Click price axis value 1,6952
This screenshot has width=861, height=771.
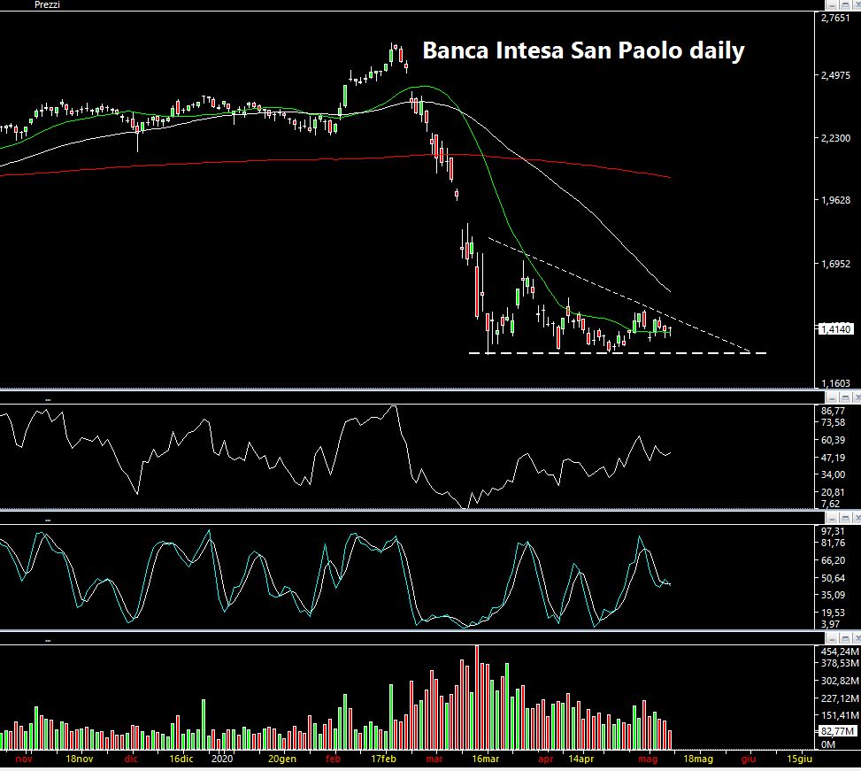[835, 264]
